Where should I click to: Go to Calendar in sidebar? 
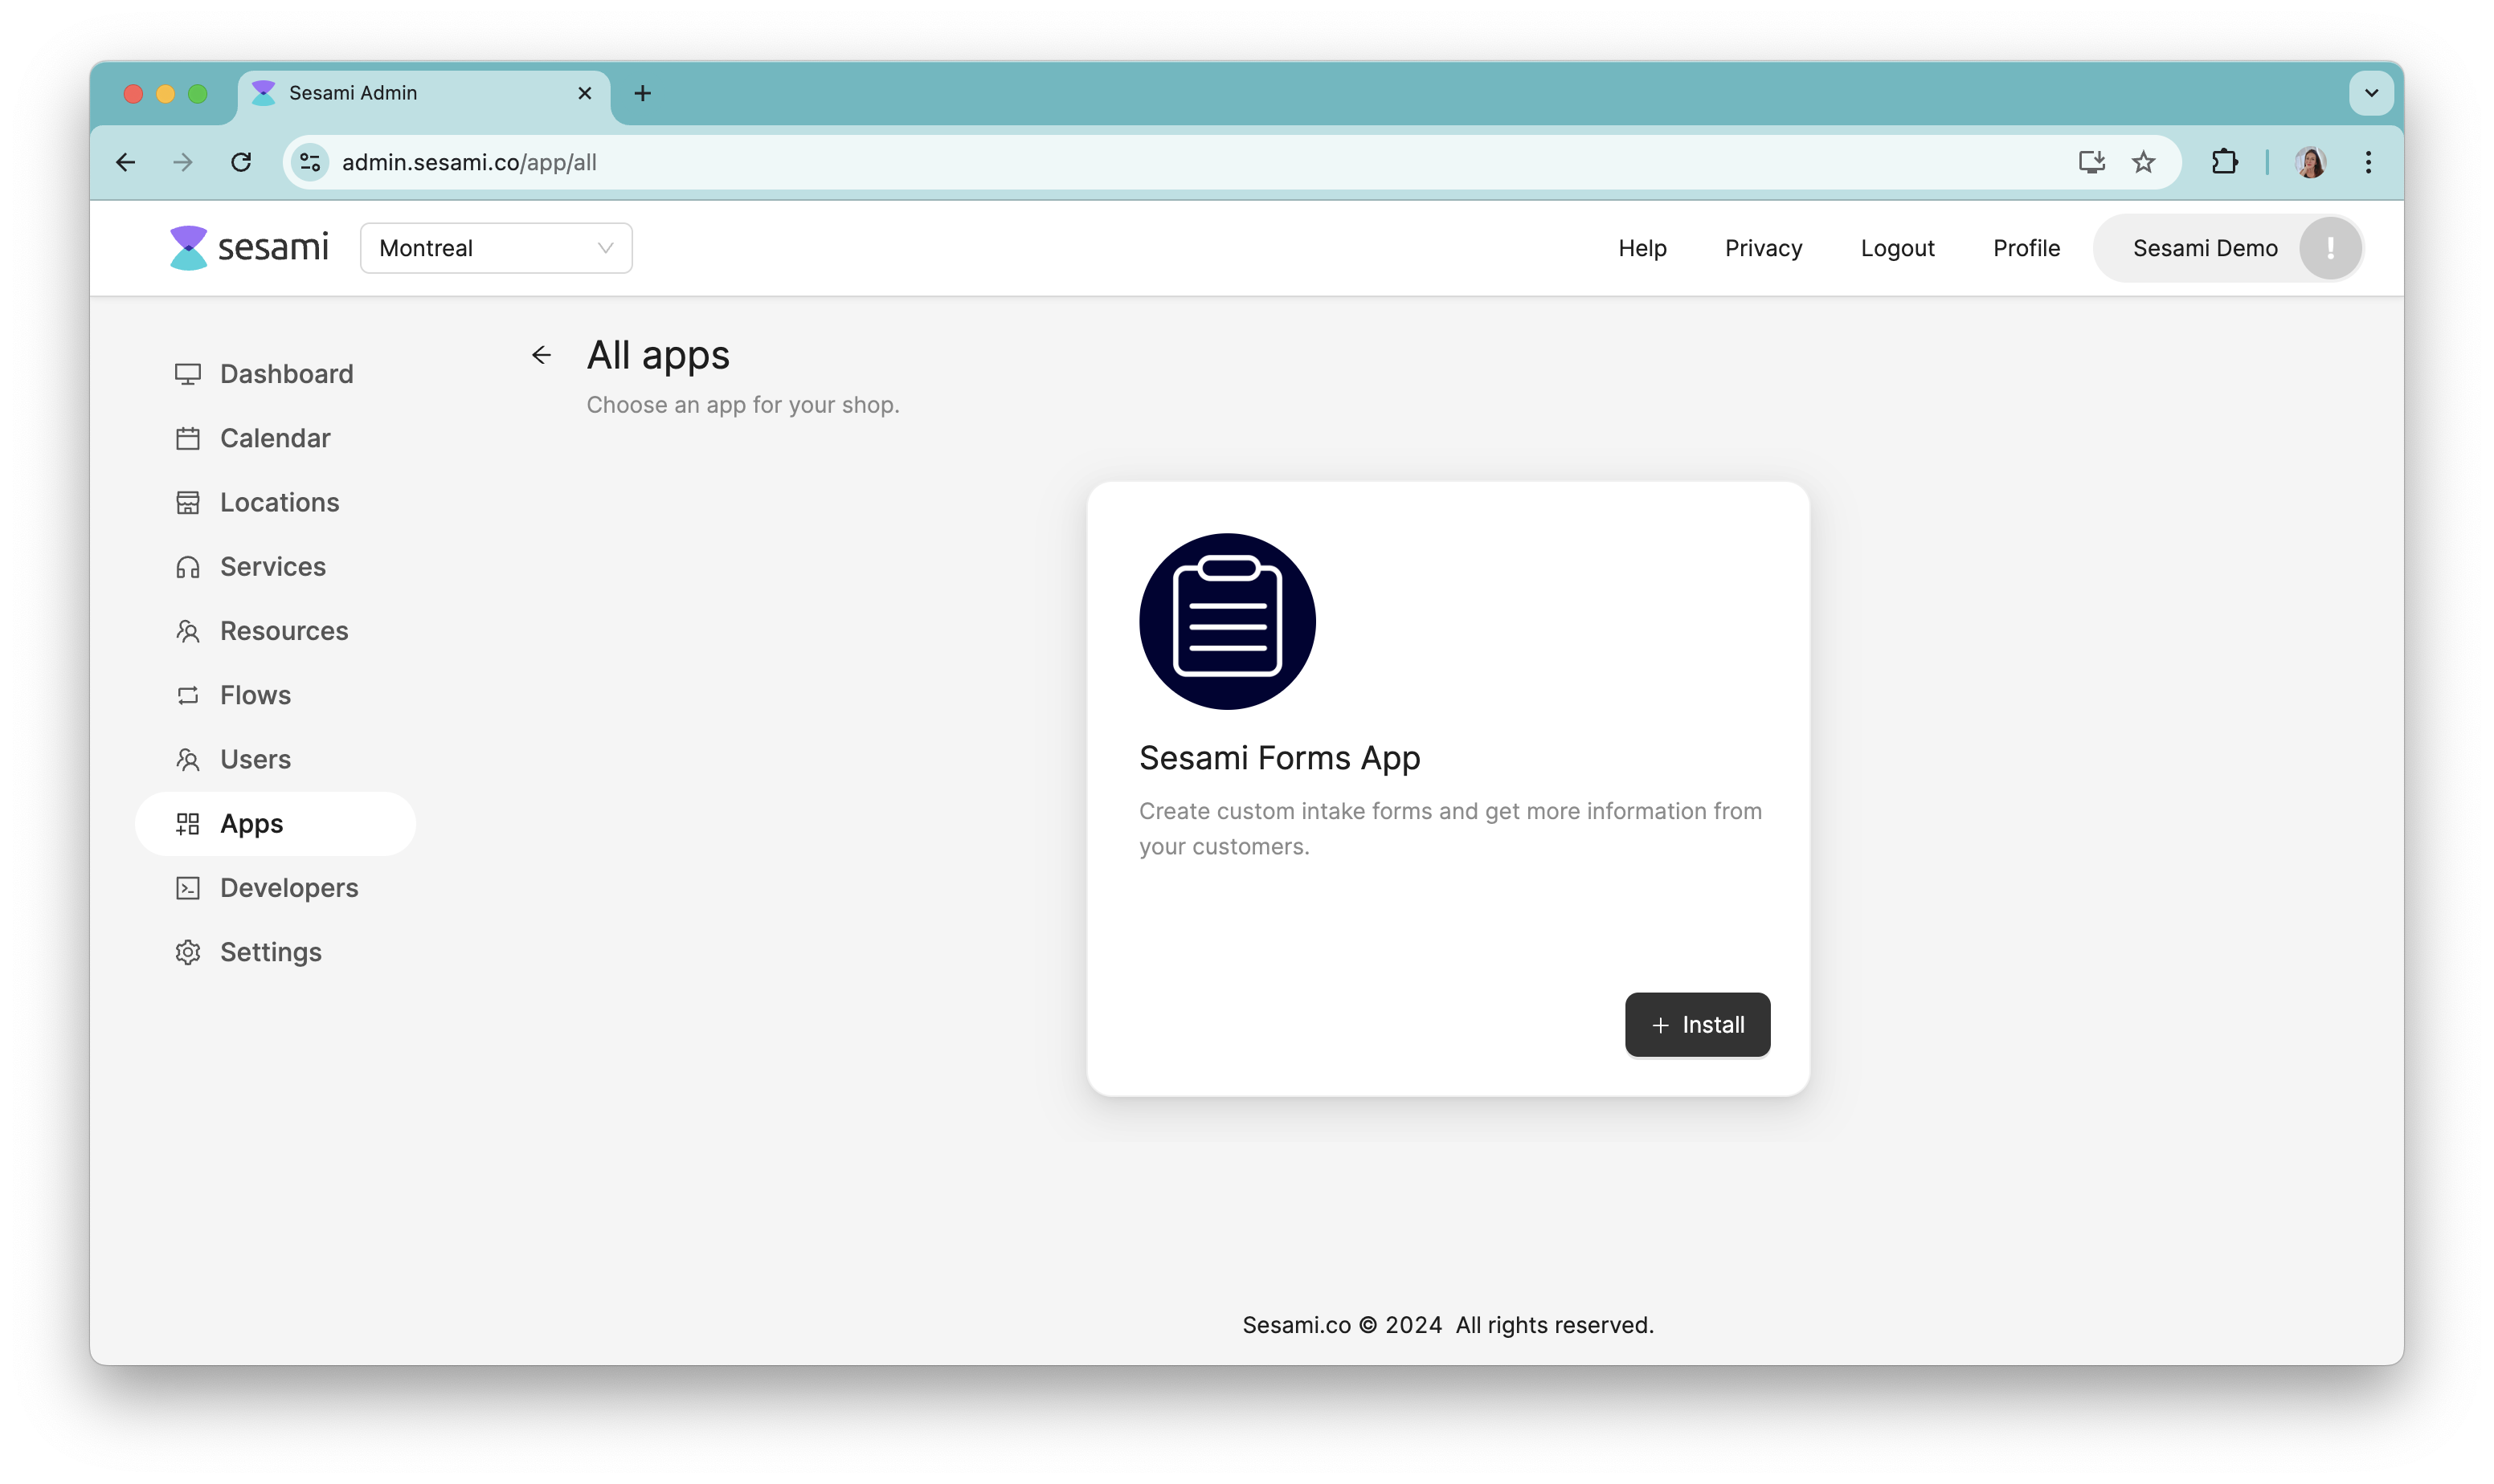[x=275, y=438]
